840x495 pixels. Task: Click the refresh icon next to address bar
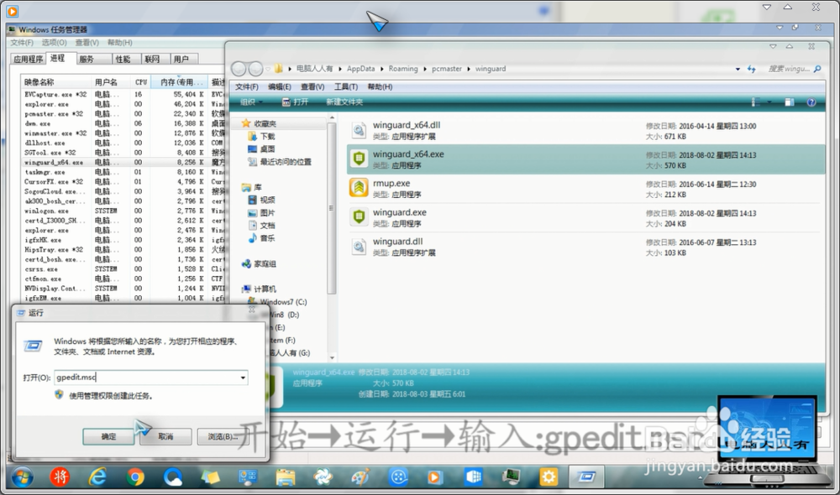751,69
